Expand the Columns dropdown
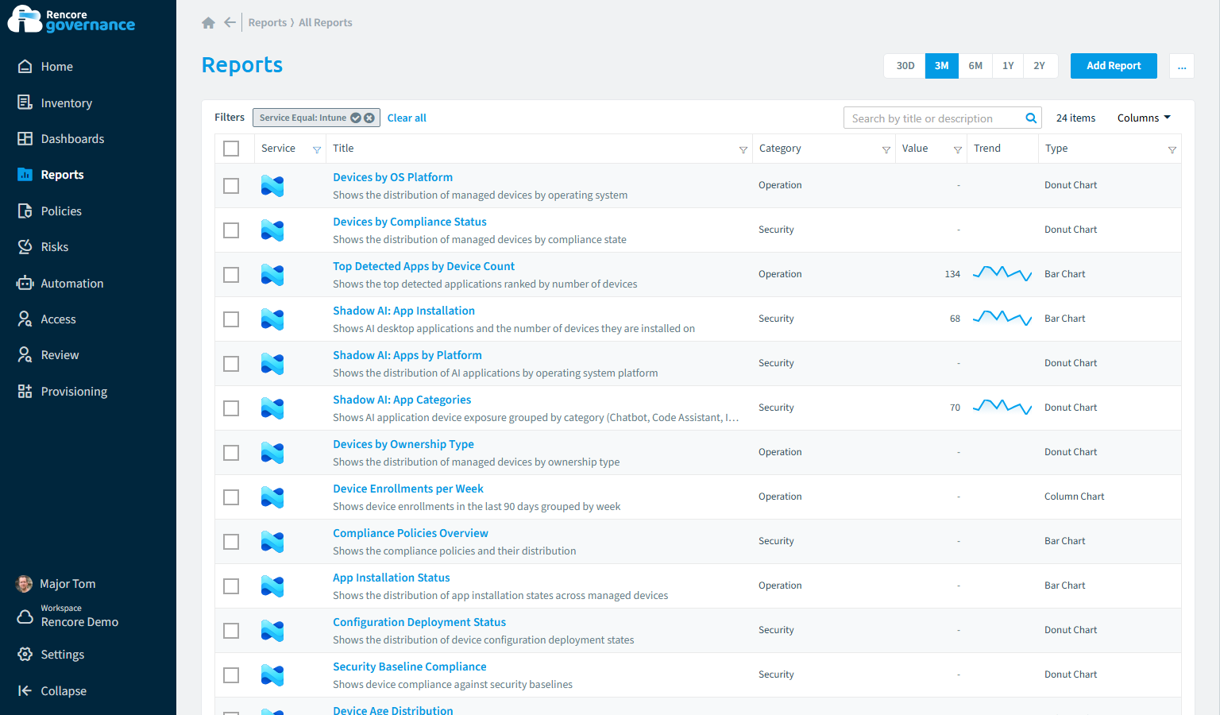This screenshot has width=1220, height=715. tap(1144, 118)
